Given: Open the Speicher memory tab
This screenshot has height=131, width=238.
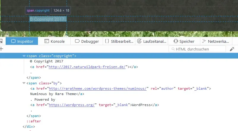Looking at the screenshot, I should 184,41.
